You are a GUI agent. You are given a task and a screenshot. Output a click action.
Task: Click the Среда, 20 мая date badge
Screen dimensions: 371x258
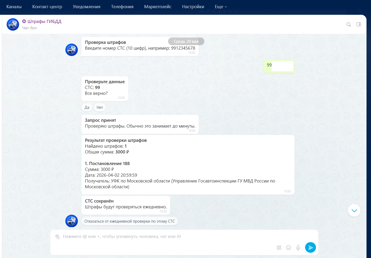186,41
